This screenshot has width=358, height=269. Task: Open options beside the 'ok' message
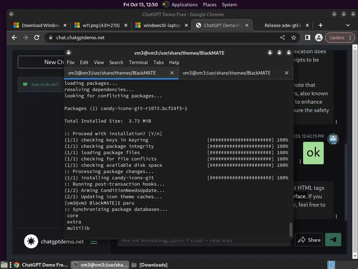pyautogui.click(x=300, y=161)
